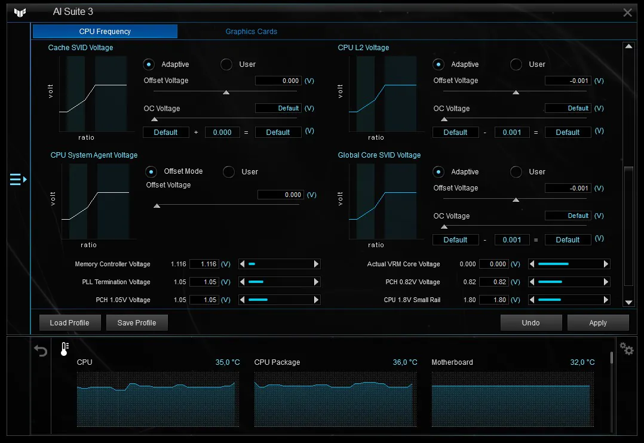
Task: Select Offset Mode for CPU System Agent Voltage
Action: pos(151,171)
